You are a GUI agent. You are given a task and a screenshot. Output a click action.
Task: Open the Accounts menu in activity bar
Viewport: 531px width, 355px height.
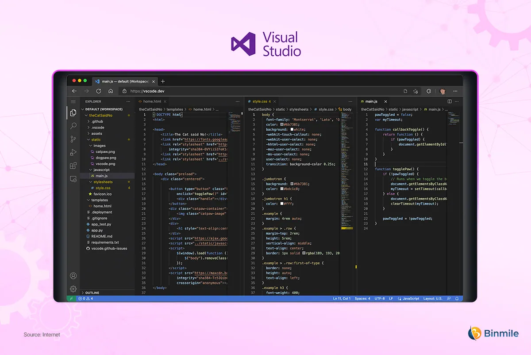coord(73,276)
